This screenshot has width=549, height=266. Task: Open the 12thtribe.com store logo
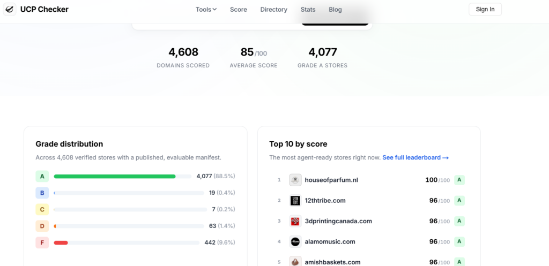click(295, 201)
